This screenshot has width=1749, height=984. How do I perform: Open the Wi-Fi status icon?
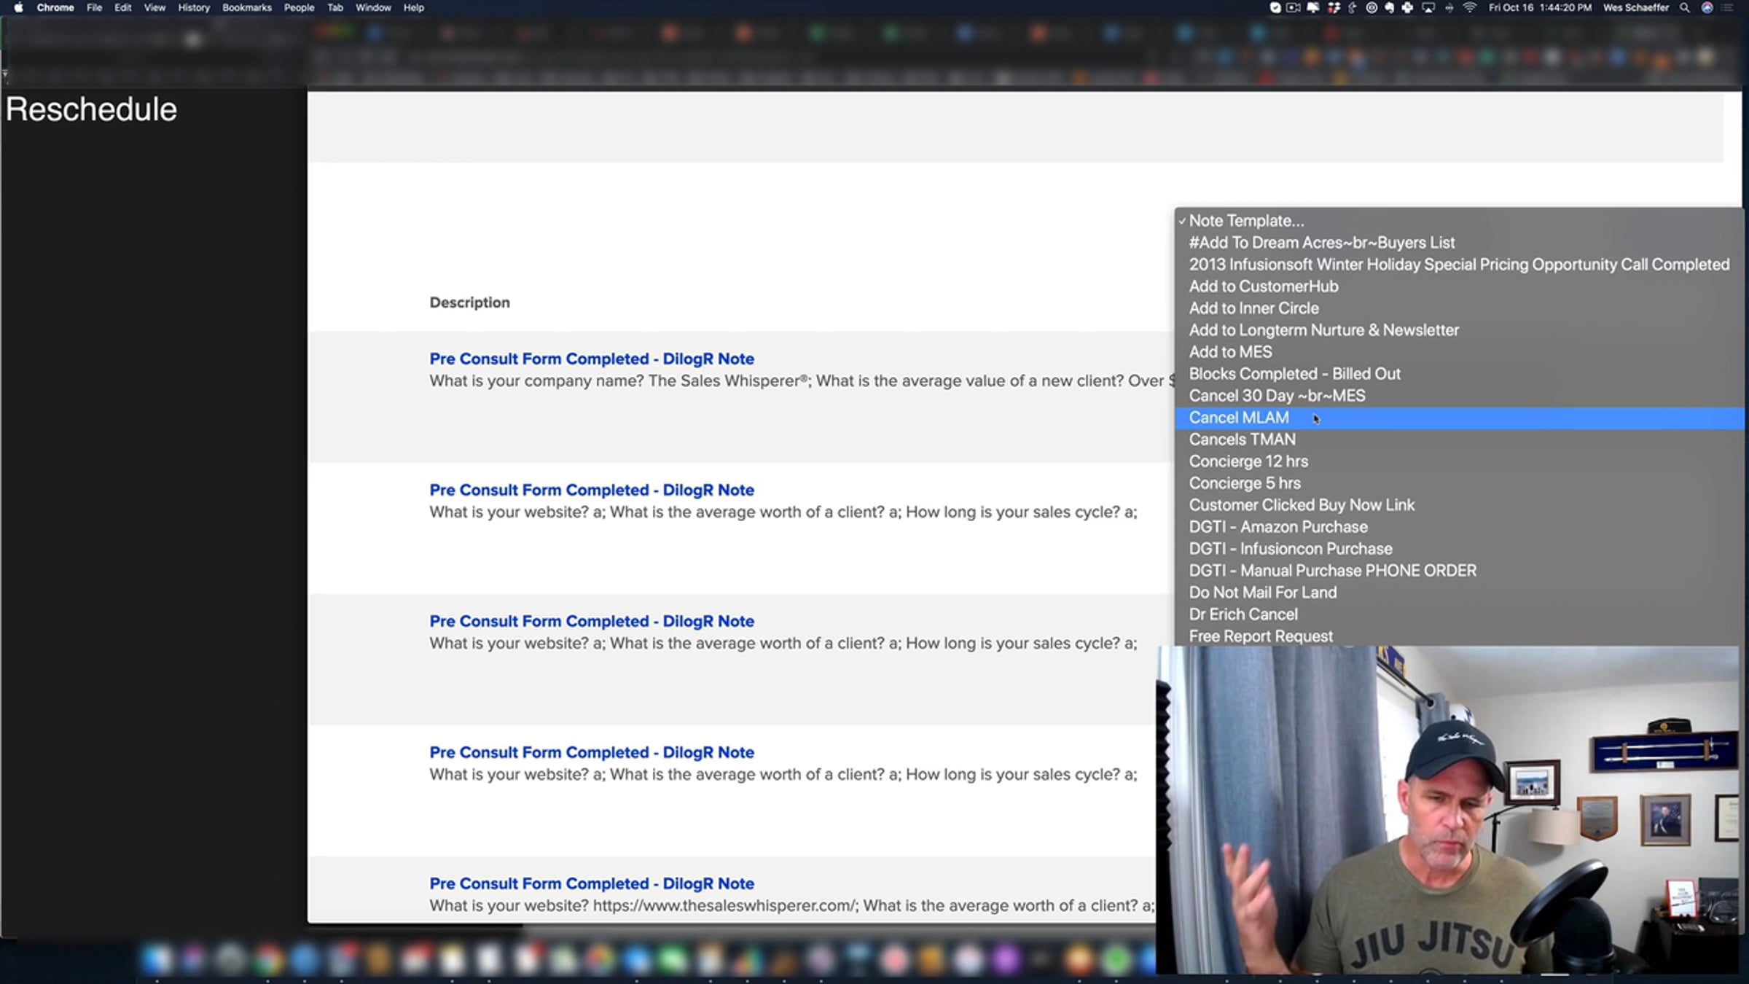1469,7
